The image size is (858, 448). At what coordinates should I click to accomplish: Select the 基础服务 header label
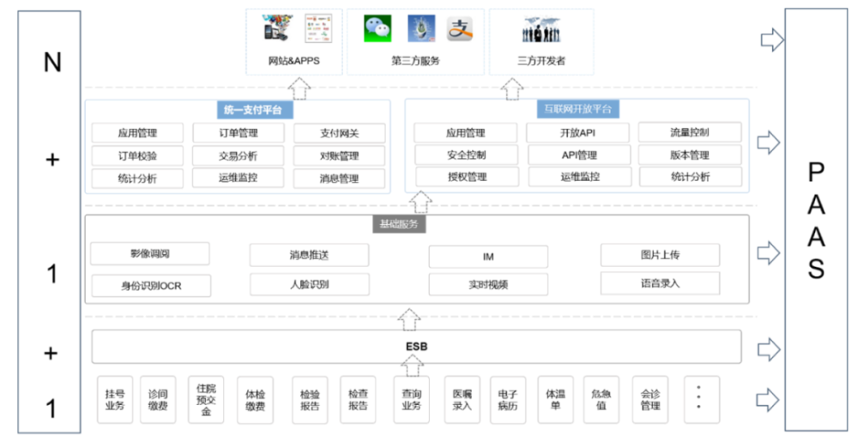(399, 224)
